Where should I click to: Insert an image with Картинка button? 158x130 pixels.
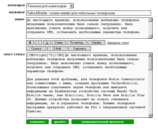[x=80, y=49]
